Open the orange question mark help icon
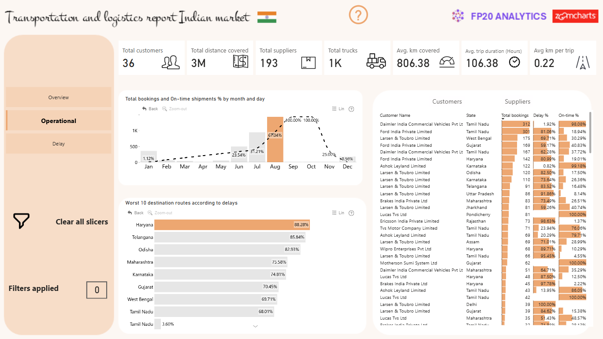This screenshot has height=339, width=603. coord(358,15)
